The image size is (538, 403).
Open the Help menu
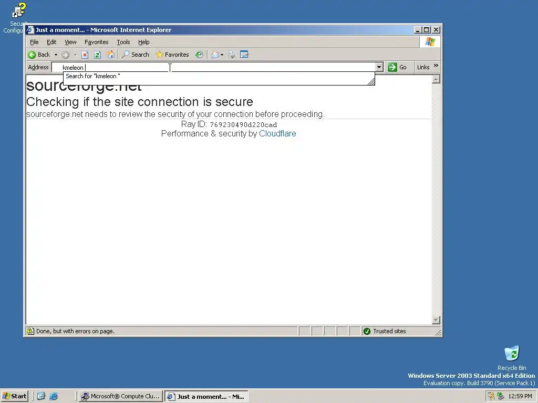point(144,42)
